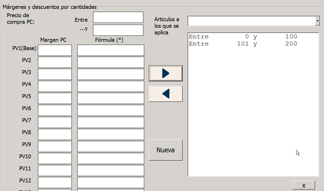Focus the PV1(Base) Margen PC field
This screenshot has width=324, height=191.
coord(55,50)
